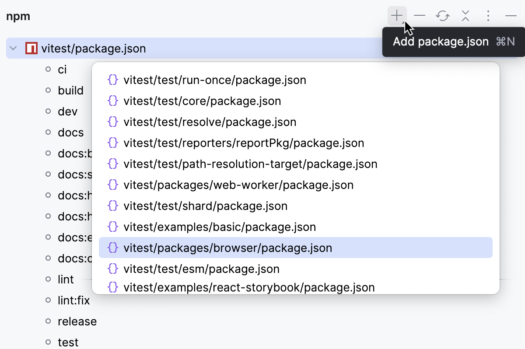Click the Remove package.json minus icon
The width and height of the screenshot is (525, 349).
[419, 15]
